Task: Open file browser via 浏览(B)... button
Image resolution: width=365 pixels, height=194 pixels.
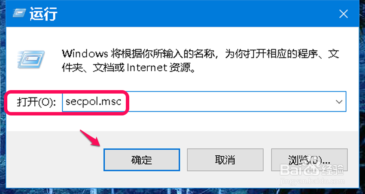Action: tap(309, 160)
